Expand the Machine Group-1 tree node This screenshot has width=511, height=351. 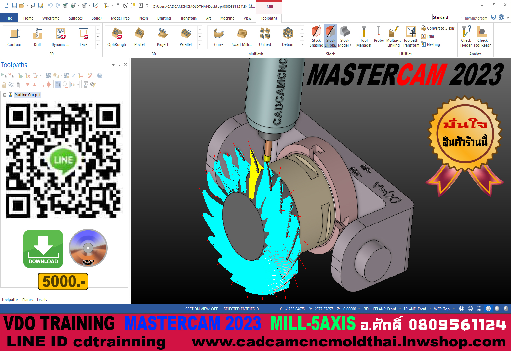(5, 95)
